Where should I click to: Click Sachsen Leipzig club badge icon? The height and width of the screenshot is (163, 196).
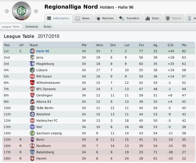click(x=32, y=133)
